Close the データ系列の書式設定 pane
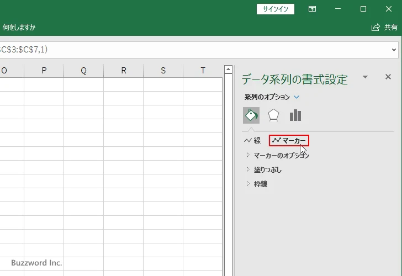The image size is (402, 276). tap(388, 77)
